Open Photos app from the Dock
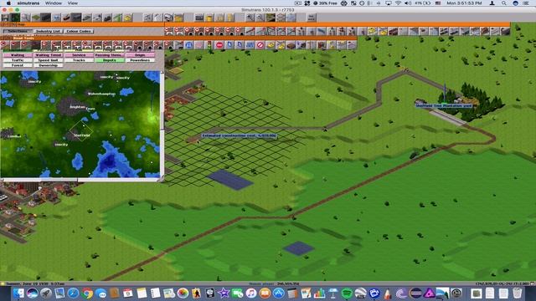 pos(183,293)
